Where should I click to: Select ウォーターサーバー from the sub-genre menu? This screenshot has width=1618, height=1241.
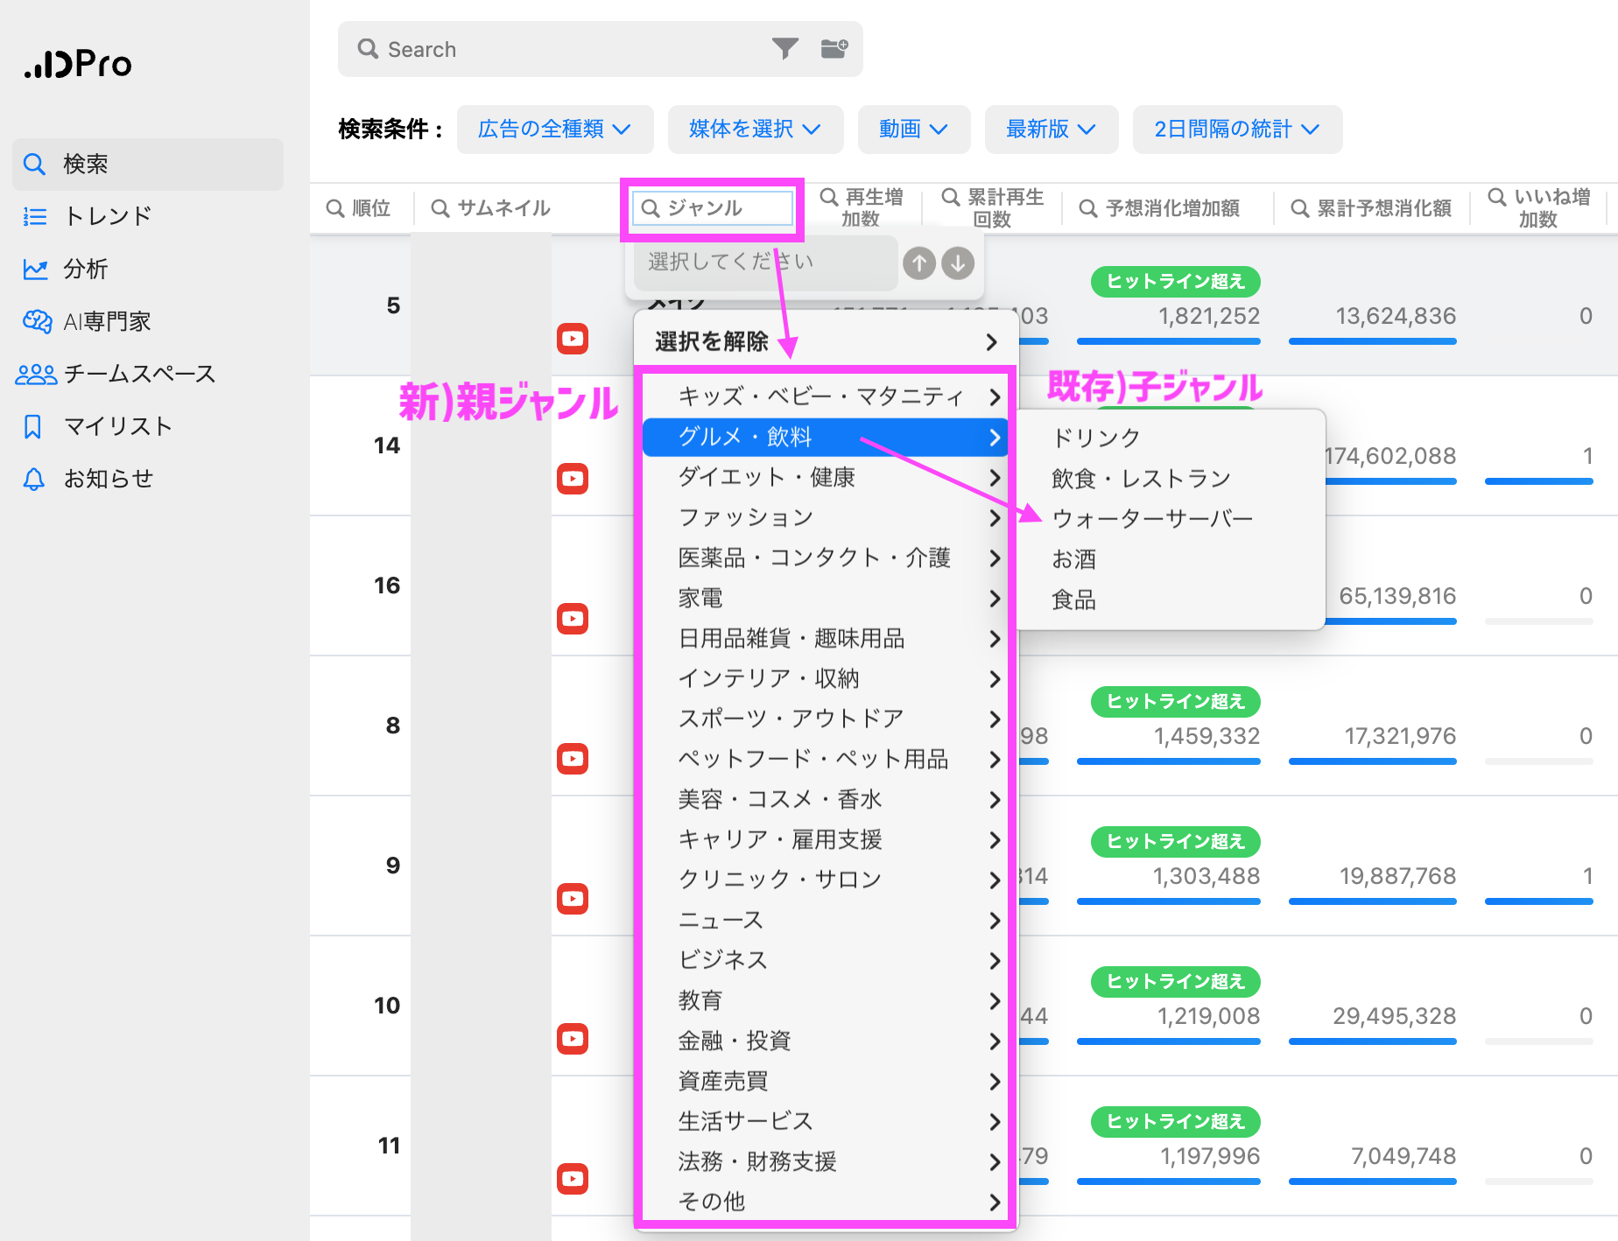tap(1152, 519)
